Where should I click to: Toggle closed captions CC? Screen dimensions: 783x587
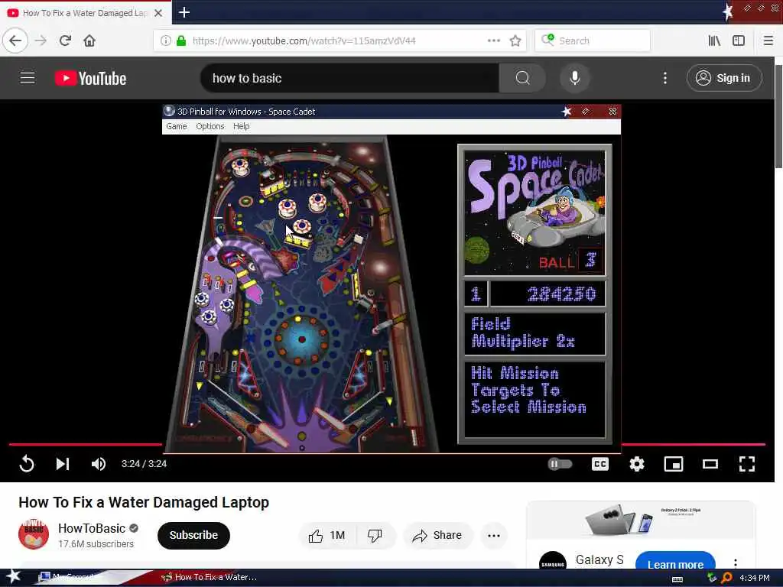(599, 464)
